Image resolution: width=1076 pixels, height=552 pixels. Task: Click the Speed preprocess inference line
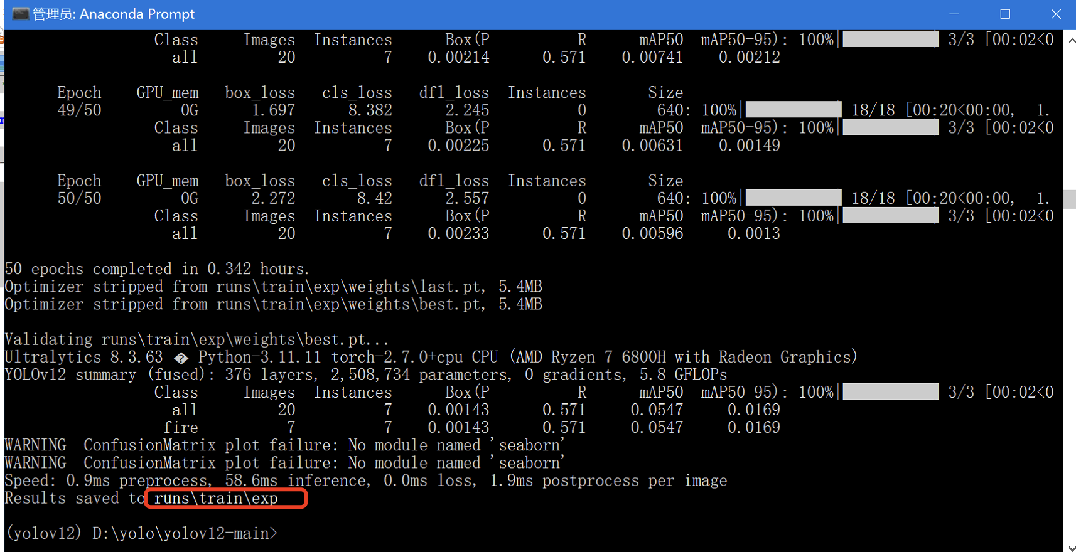point(366,480)
